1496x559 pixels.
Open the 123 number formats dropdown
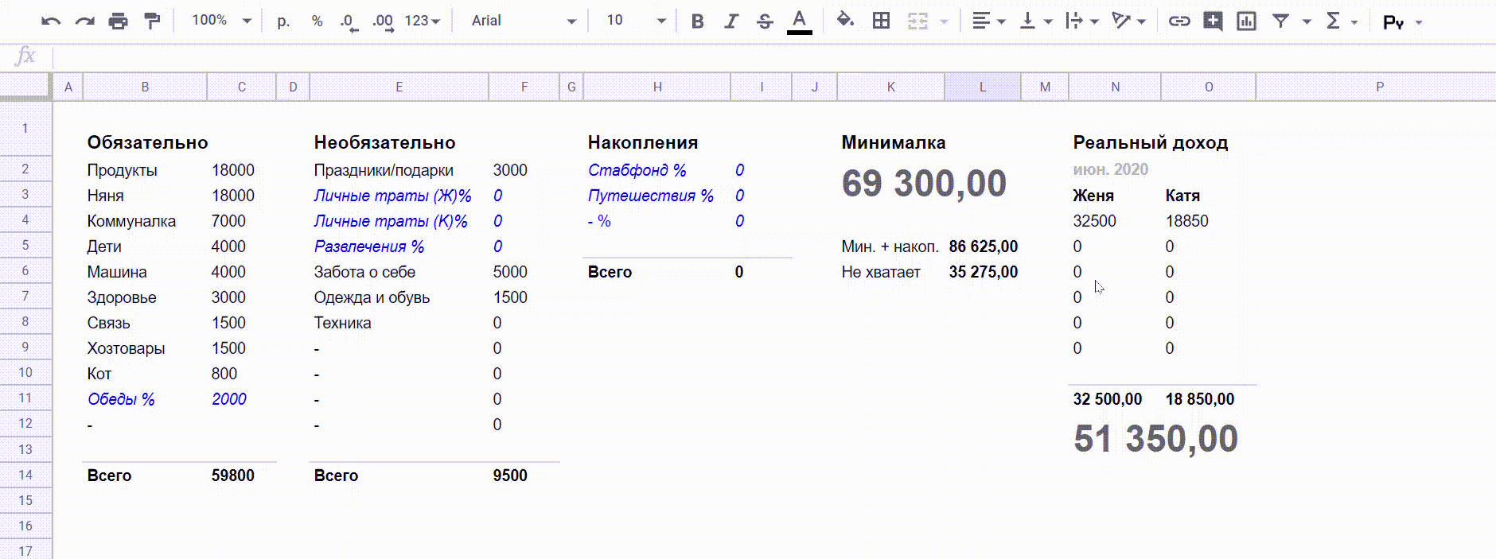click(422, 21)
